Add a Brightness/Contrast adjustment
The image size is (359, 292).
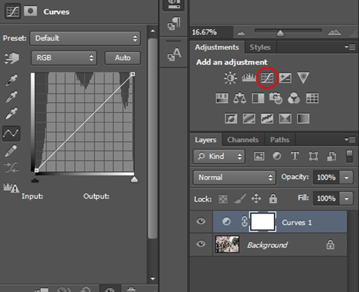click(230, 78)
